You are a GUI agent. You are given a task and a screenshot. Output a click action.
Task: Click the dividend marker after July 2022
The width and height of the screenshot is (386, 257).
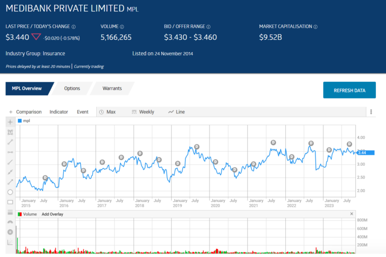click(x=311, y=143)
